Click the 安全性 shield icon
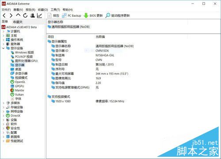This screenshot has width=221, height=159. 8,128
